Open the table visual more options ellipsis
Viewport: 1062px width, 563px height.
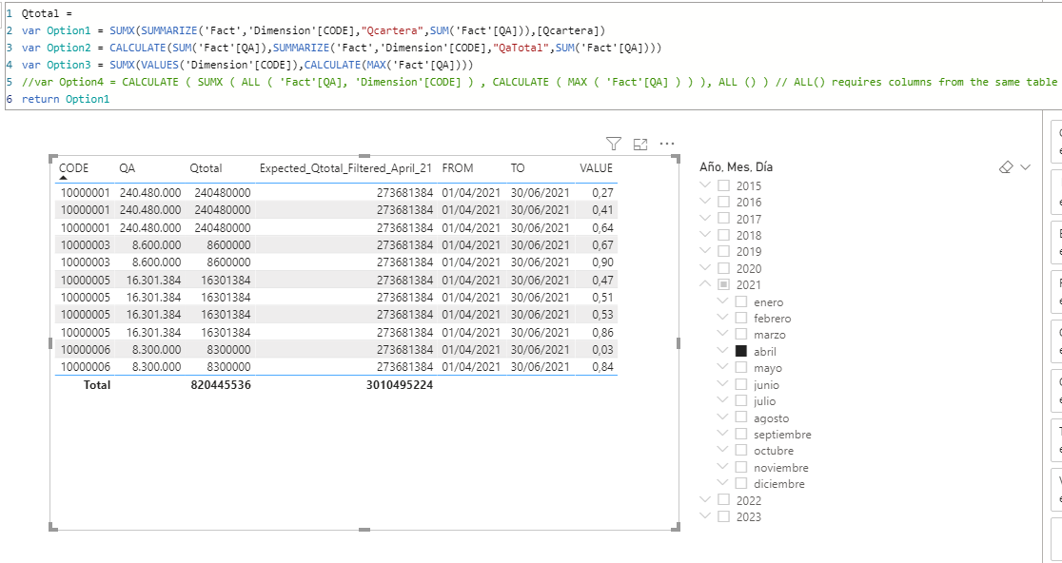(667, 144)
